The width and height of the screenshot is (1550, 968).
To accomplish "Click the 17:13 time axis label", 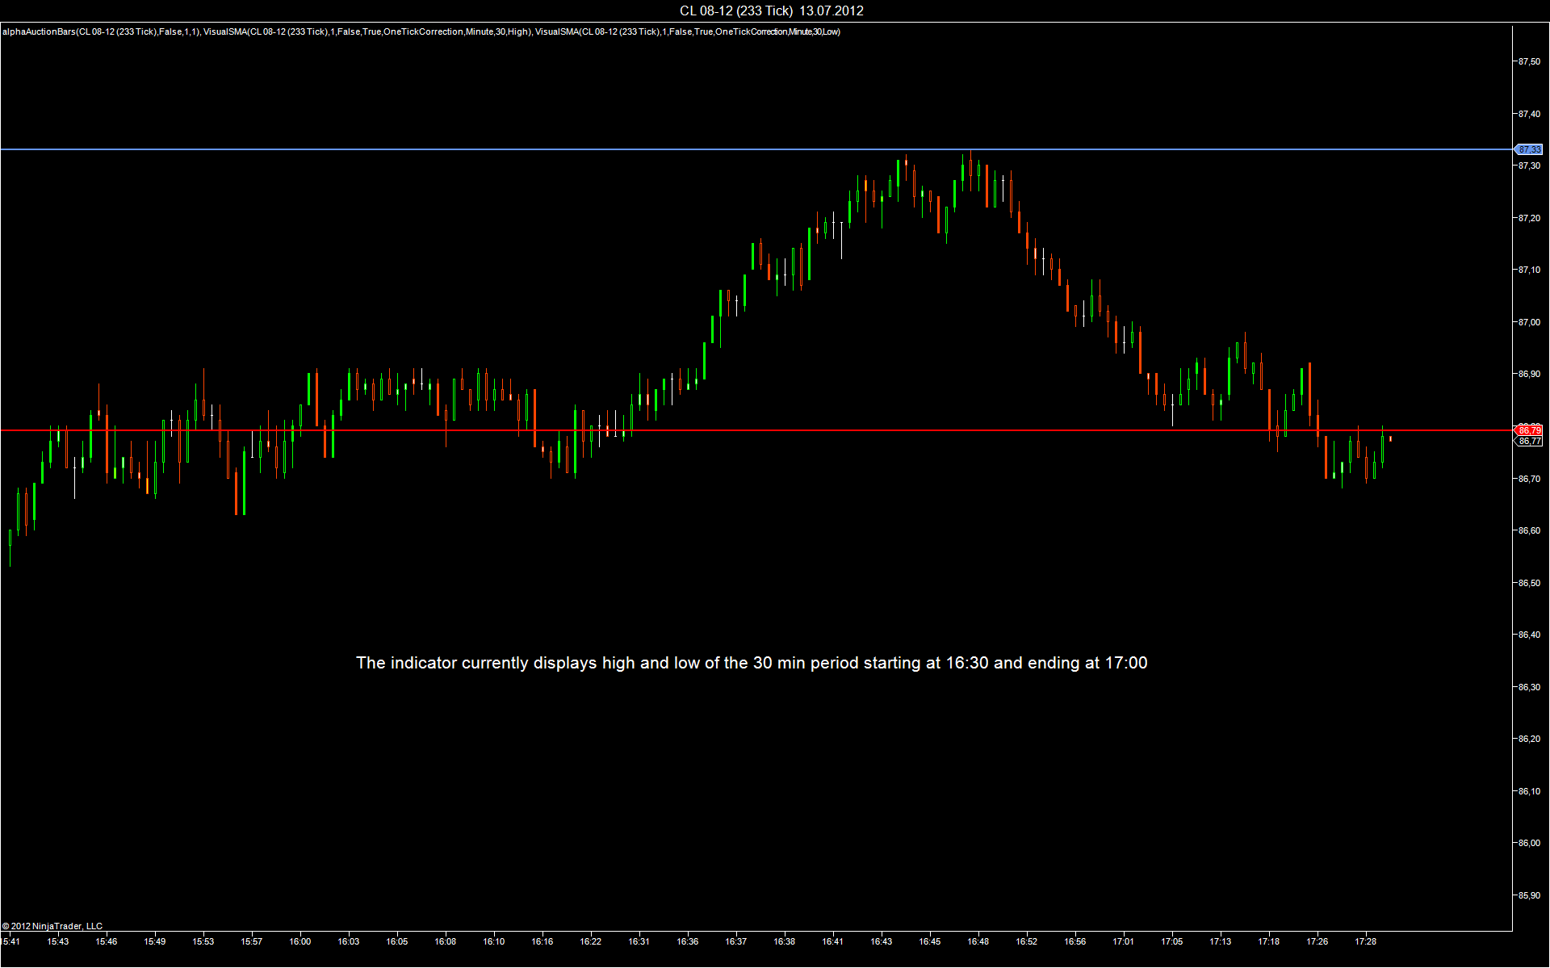I will pyautogui.click(x=1221, y=941).
